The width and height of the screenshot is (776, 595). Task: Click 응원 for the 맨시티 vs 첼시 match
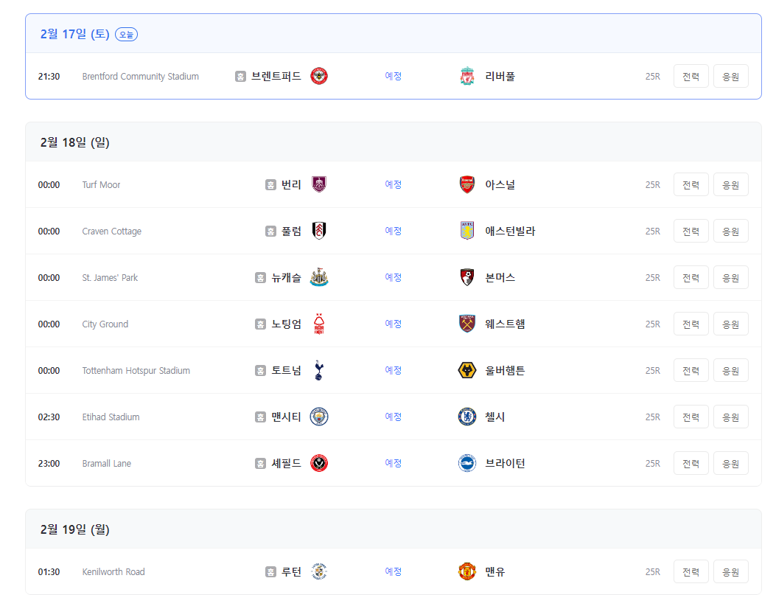tap(730, 417)
